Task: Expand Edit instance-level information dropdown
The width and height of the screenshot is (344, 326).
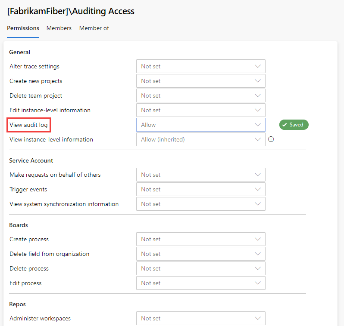Action: (x=200, y=110)
